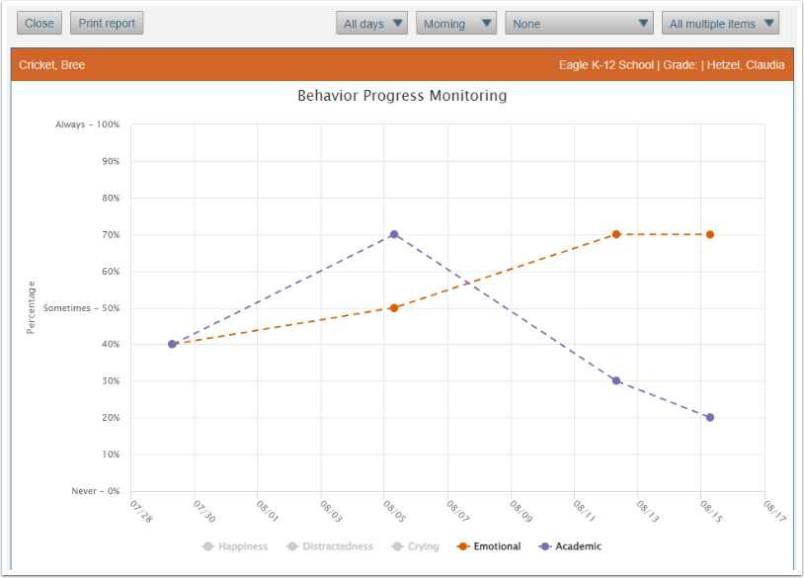Click the Happiness diamond icon in legend
Image resolution: width=804 pixels, height=578 pixels.
[x=209, y=545]
